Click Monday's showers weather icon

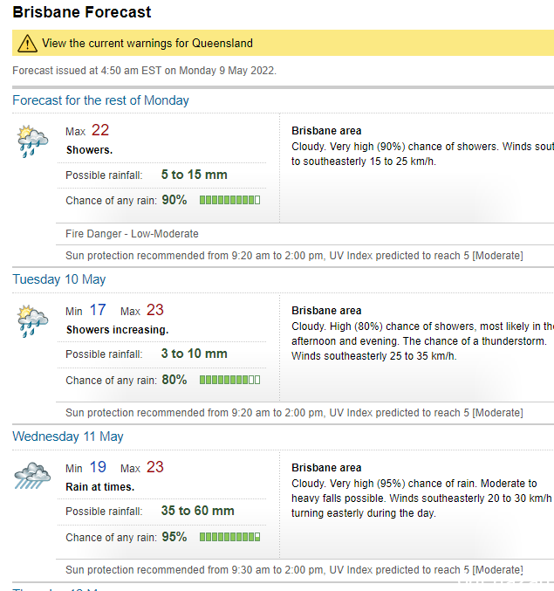point(32,141)
